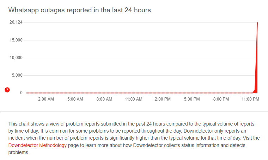Open the Downdetector Methodology link
Screen dimensions: 268x160
pyautogui.click(x=37, y=145)
